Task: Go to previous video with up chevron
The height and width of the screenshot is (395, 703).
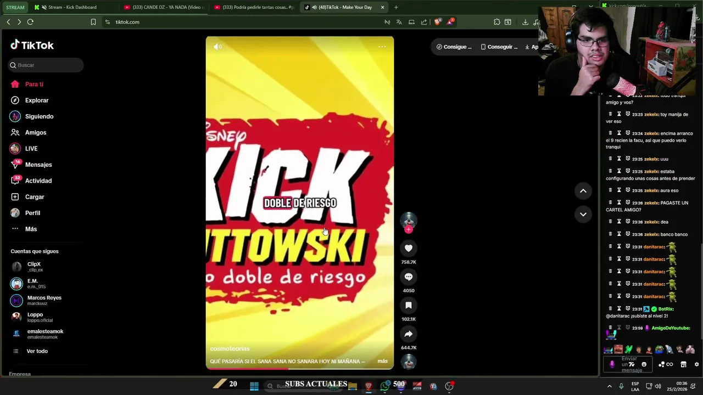Action: point(583,191)
